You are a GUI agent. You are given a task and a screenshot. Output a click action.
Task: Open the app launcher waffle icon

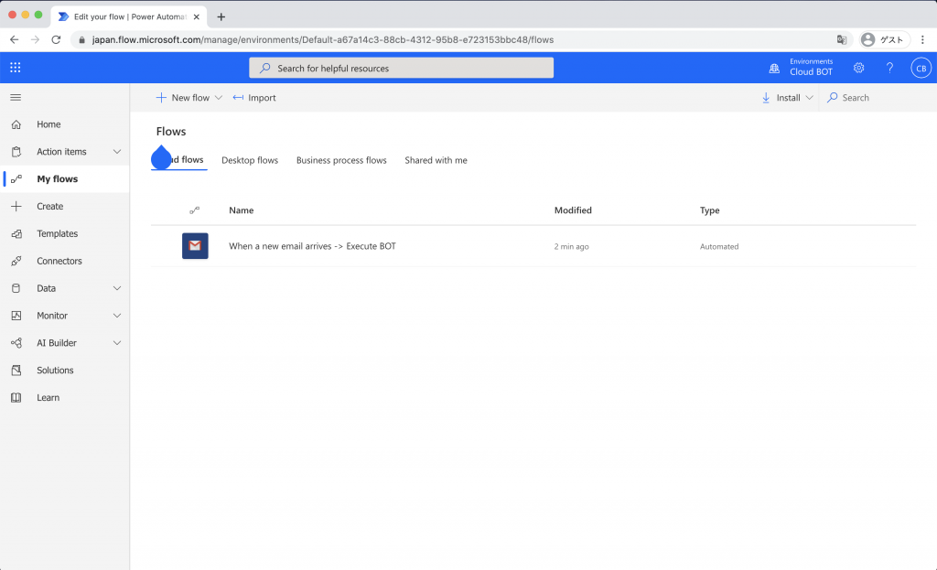click(x=16, y=68)
